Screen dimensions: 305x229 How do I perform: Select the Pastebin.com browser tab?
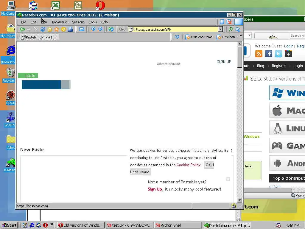pos(39,37)
